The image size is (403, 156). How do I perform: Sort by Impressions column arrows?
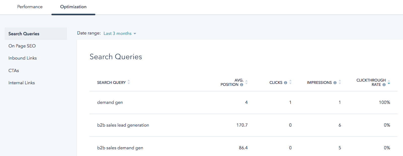(340, 82)
